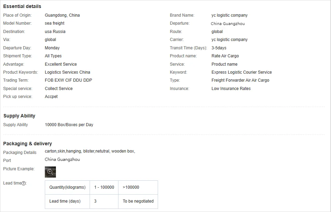Select the 3-5days transit time value
Screen dimensions: 331x212
tap(219, 48)
